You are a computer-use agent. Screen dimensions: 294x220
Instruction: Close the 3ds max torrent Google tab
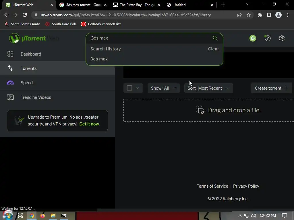click(105, 5)
